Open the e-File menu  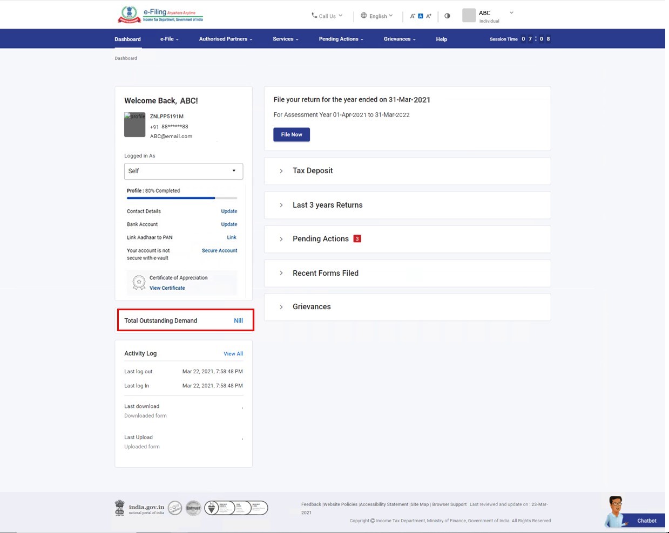169,39
